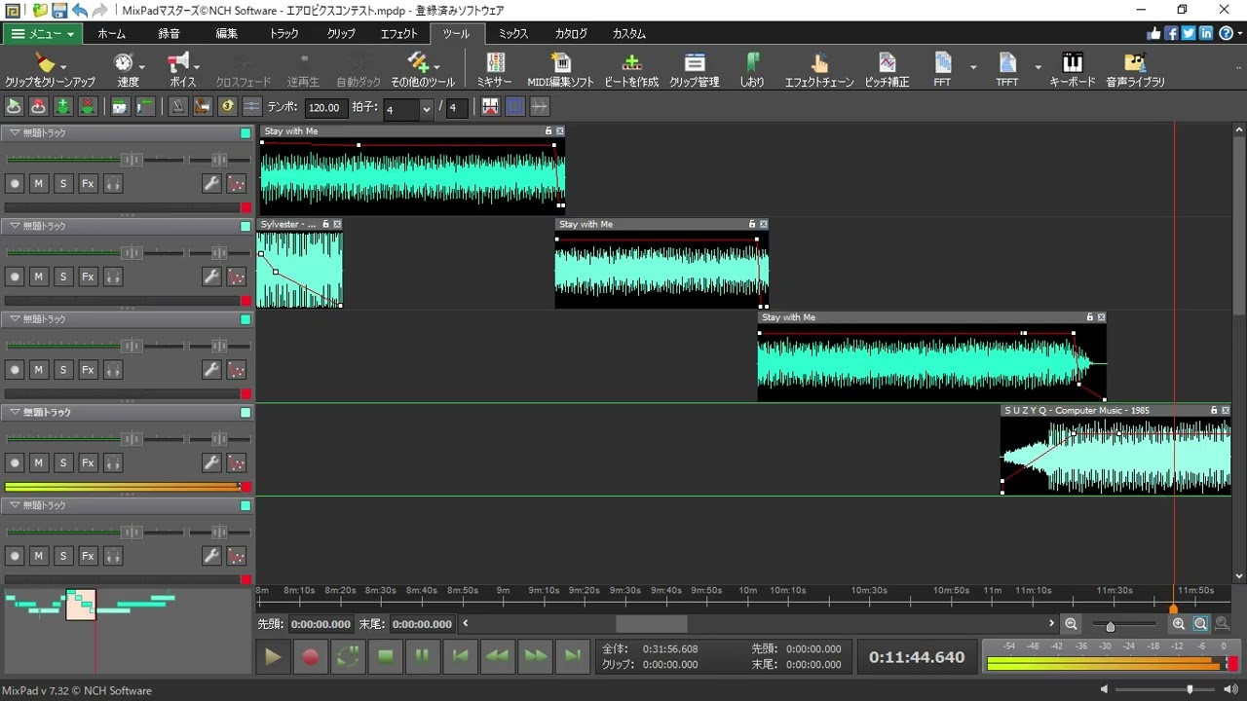Click the thumbs-up like icon
The image size is (1247, 701).
pyautogui.click(x=1154, y=33)
